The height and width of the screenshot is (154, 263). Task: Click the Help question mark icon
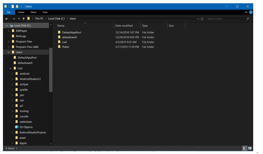pos(251,12)
